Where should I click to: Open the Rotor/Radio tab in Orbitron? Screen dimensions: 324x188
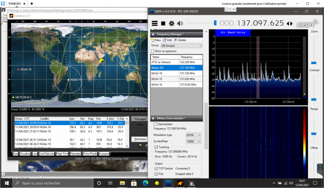(90, 154)
